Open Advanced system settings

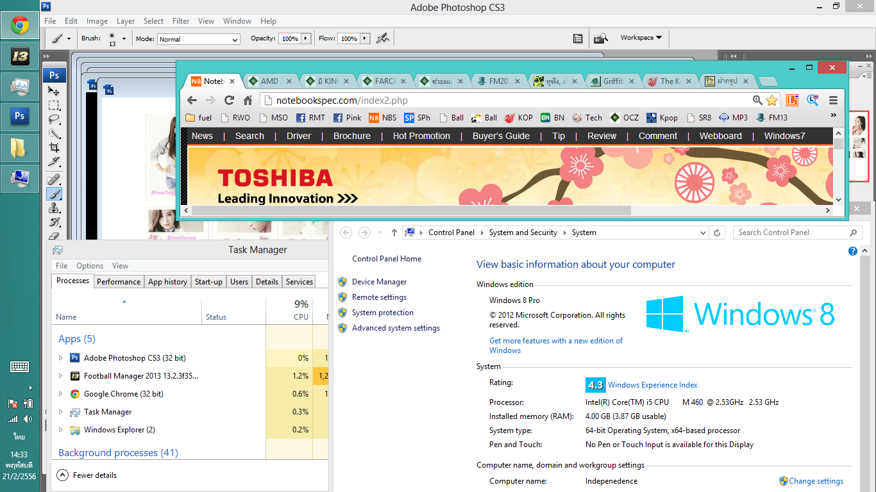tap(396, 328)
